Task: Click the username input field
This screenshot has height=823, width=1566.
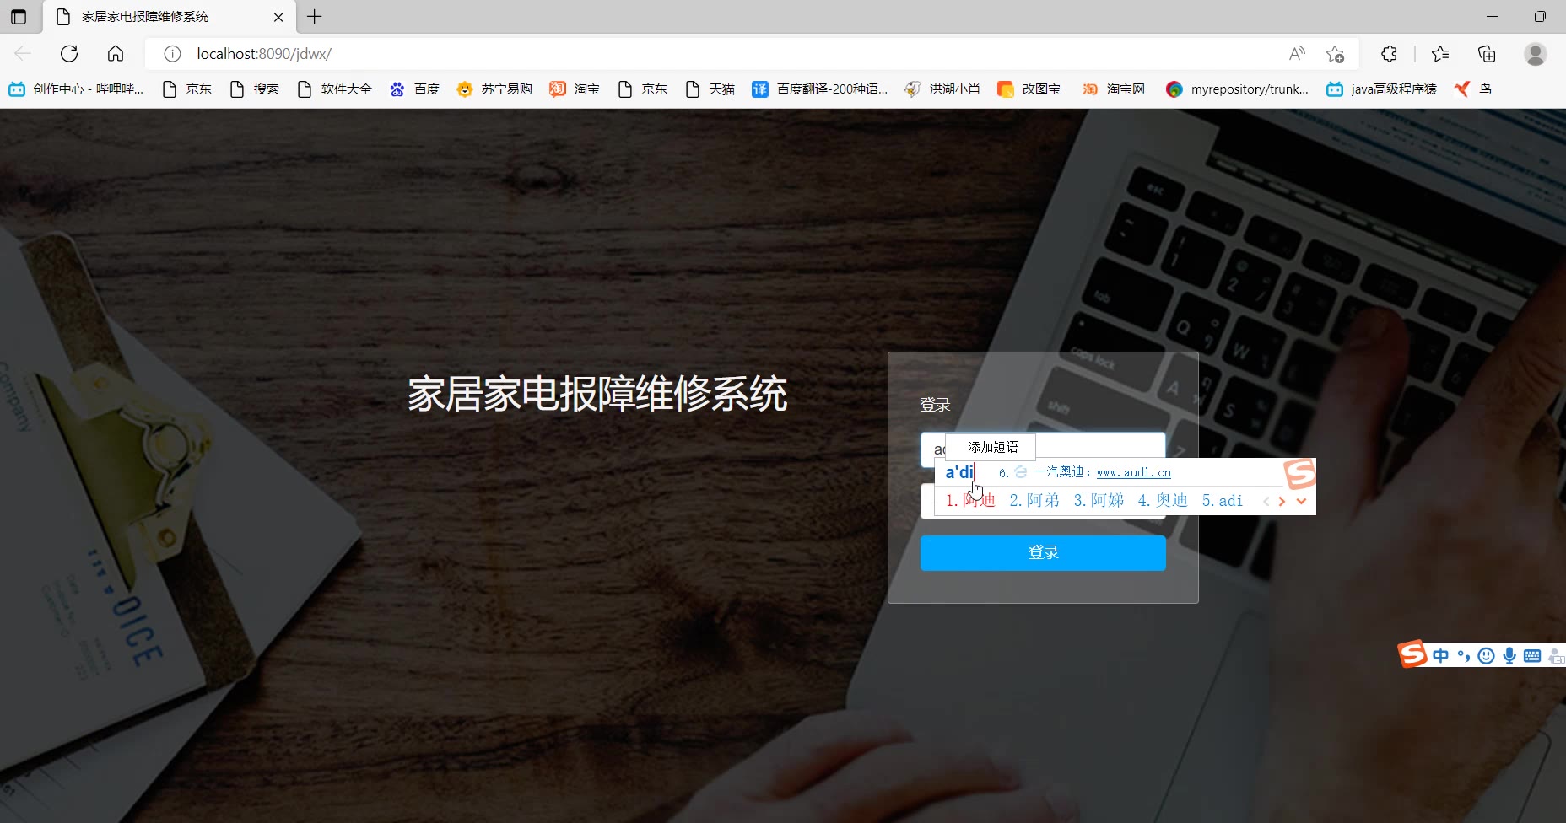Action: (1043, 449)
